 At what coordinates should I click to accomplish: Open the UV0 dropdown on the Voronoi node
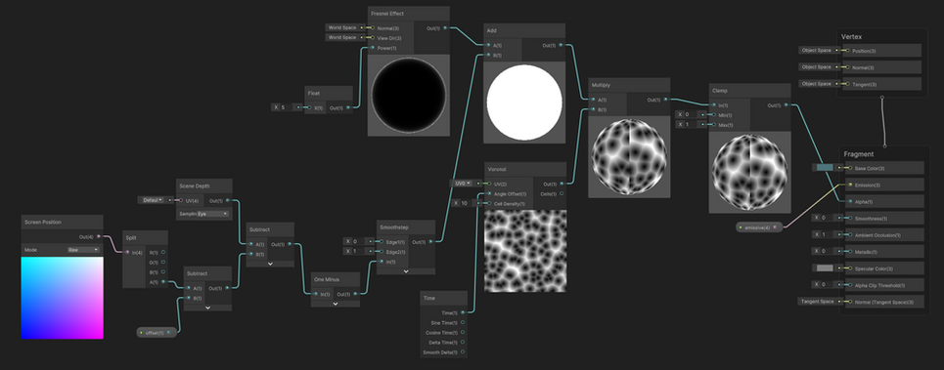click(464, 184)
